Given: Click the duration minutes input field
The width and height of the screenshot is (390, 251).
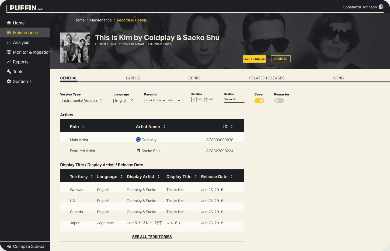Looking at the screenshot, I should pyautogui.click(x=194, y=99).
